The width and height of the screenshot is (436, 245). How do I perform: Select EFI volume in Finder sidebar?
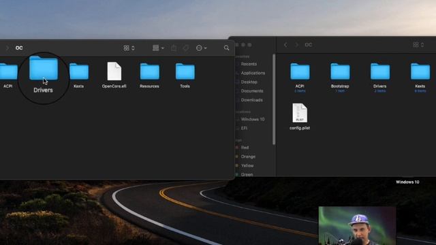pos(244,128)
